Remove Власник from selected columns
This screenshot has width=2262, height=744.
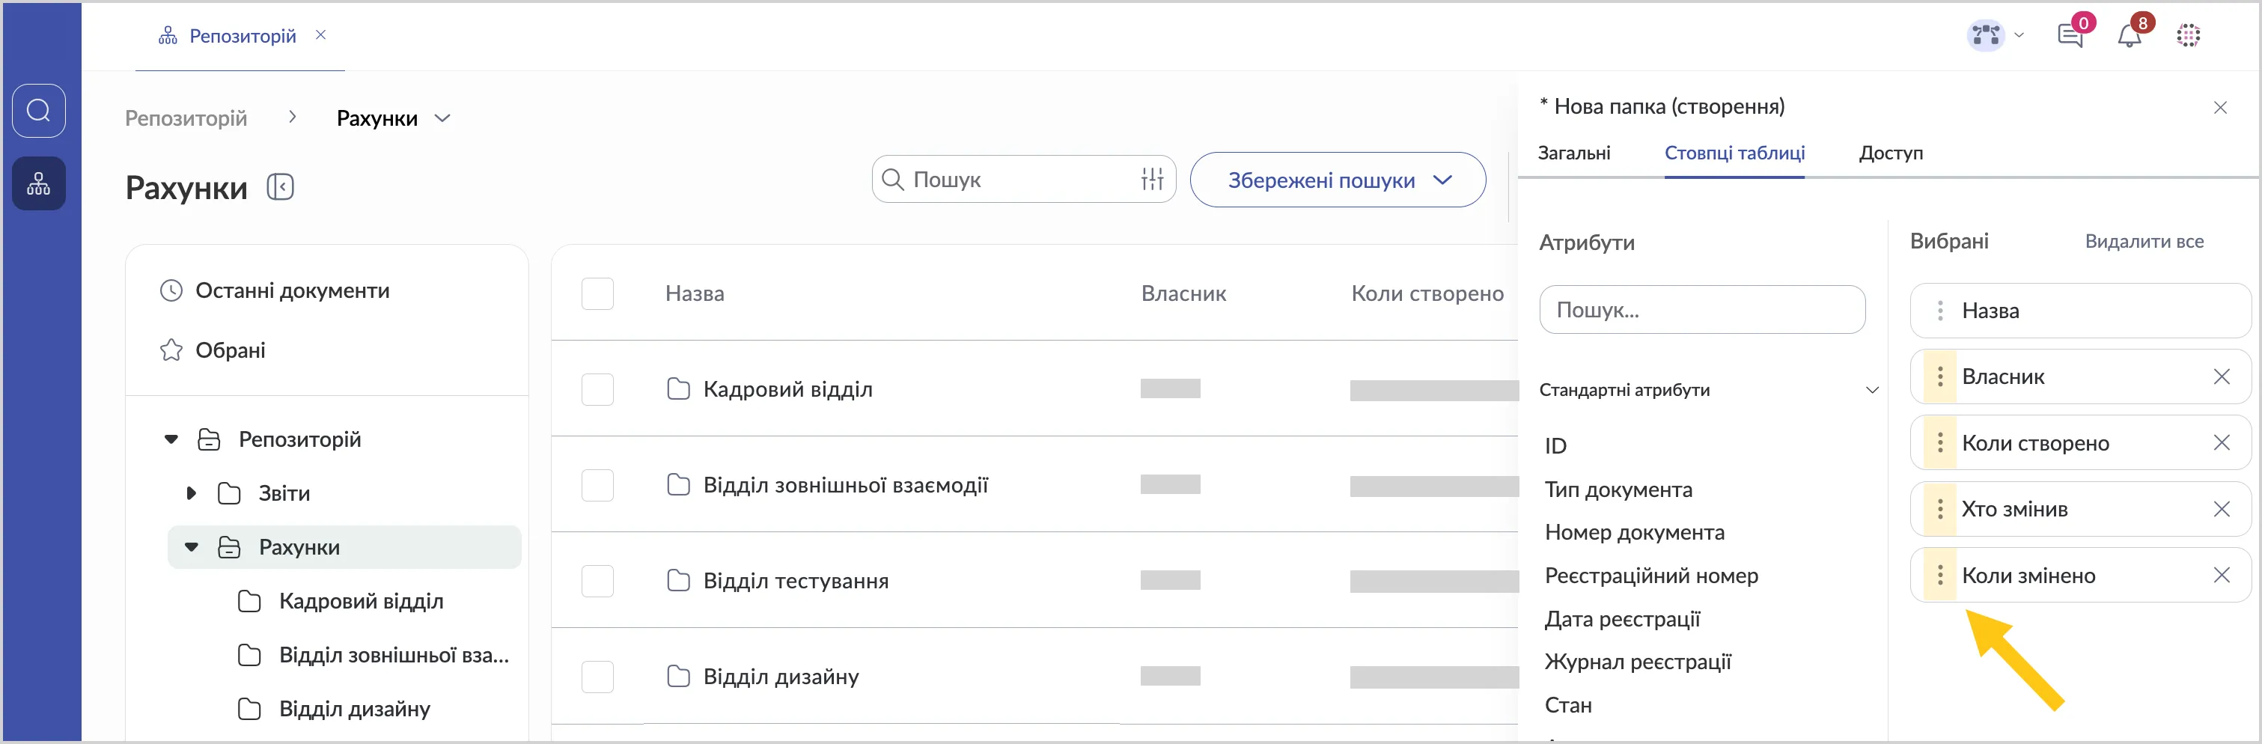tap(2221, 376)
